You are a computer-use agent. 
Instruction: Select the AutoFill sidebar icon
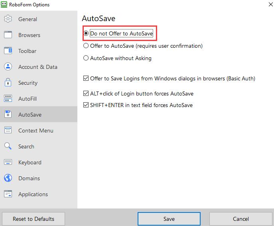(8, 99)
